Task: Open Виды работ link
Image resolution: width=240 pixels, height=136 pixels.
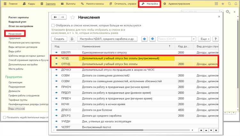Action: (15, 51)
